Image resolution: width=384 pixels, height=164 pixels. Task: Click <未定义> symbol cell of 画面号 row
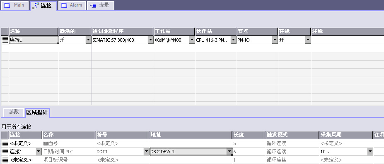[x=123, y=143]
